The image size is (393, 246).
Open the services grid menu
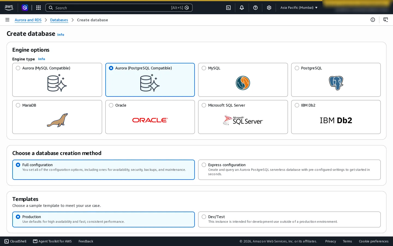pyautogui.click(x=38, y=8)
